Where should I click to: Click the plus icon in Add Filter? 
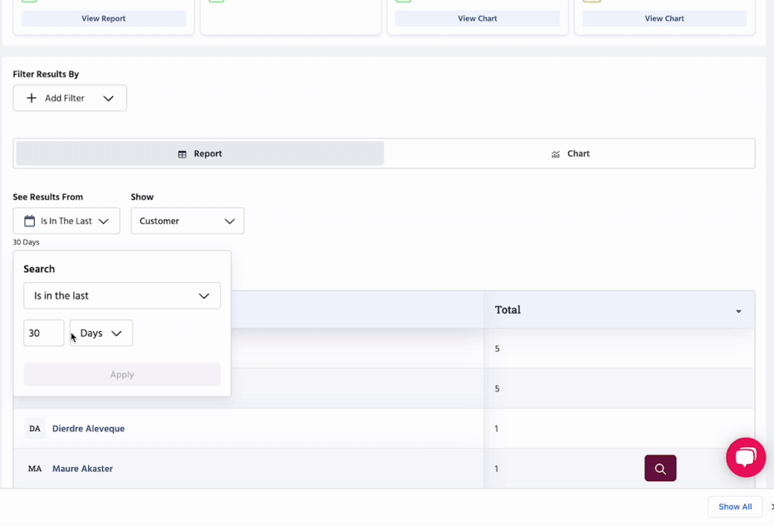coord(32,98)
